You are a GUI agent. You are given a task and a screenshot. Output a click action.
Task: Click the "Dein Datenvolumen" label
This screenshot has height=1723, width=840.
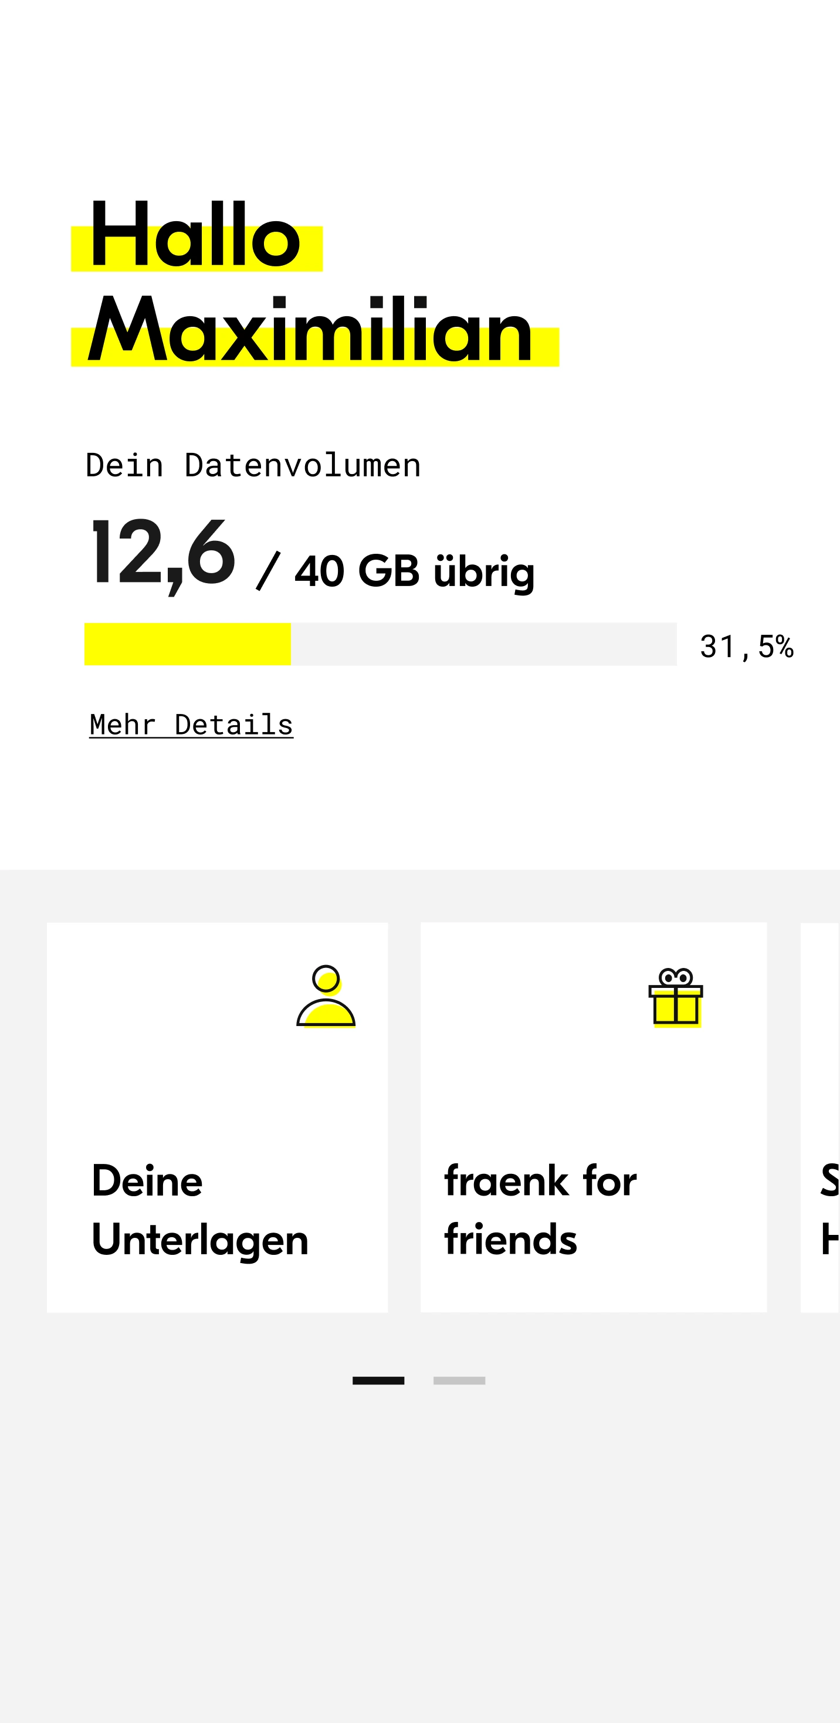tap(253, 466)
